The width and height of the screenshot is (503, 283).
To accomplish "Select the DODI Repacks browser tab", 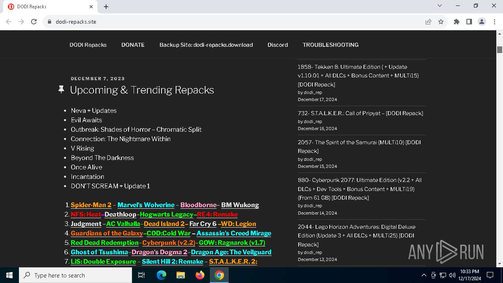I will click(51, 7).
